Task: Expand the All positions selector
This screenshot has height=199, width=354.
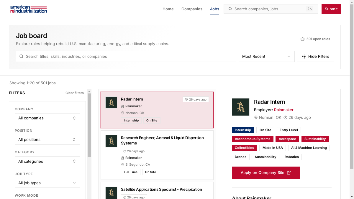Action: [47, 140]
